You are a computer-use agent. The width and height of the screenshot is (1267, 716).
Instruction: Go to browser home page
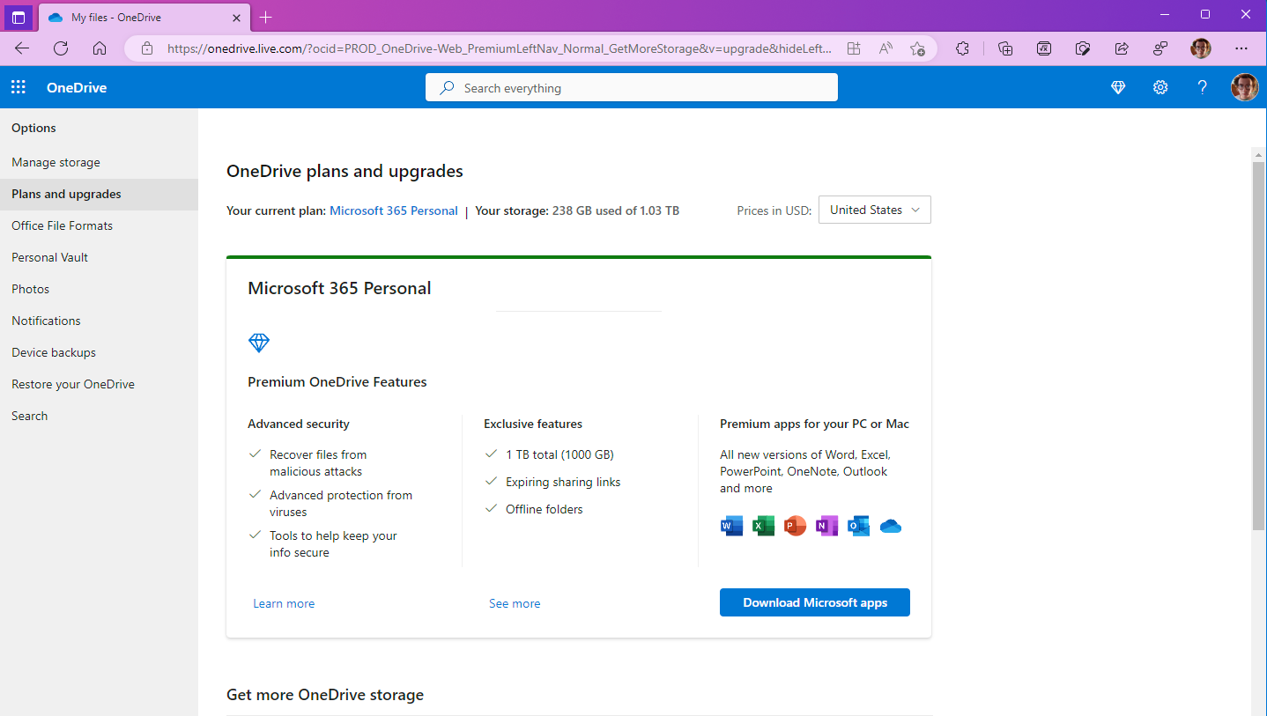[x=100, y=48]
